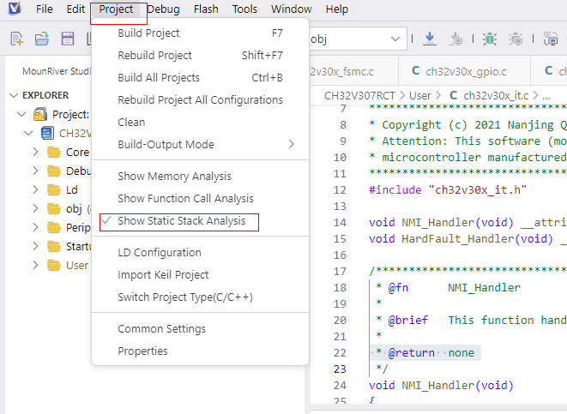Viewport: 567px width, 414px height.
Task: Switch to ch32v30x_gpio.c tab
Action: point(464,71)
